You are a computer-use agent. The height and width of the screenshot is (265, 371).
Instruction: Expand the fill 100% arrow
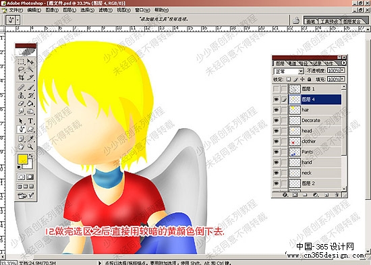[343, 79]
